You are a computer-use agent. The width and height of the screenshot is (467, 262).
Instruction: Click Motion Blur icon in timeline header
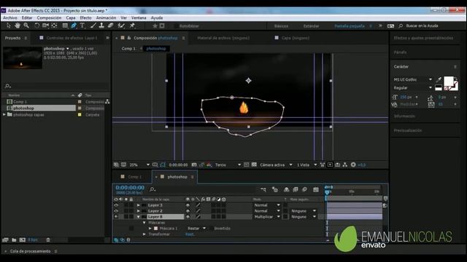(305, 189)
